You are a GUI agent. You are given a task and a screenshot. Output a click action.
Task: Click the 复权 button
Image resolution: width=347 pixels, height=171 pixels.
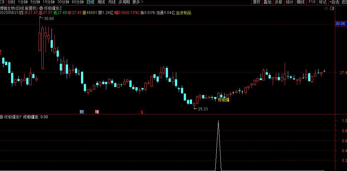pos(257,2)
